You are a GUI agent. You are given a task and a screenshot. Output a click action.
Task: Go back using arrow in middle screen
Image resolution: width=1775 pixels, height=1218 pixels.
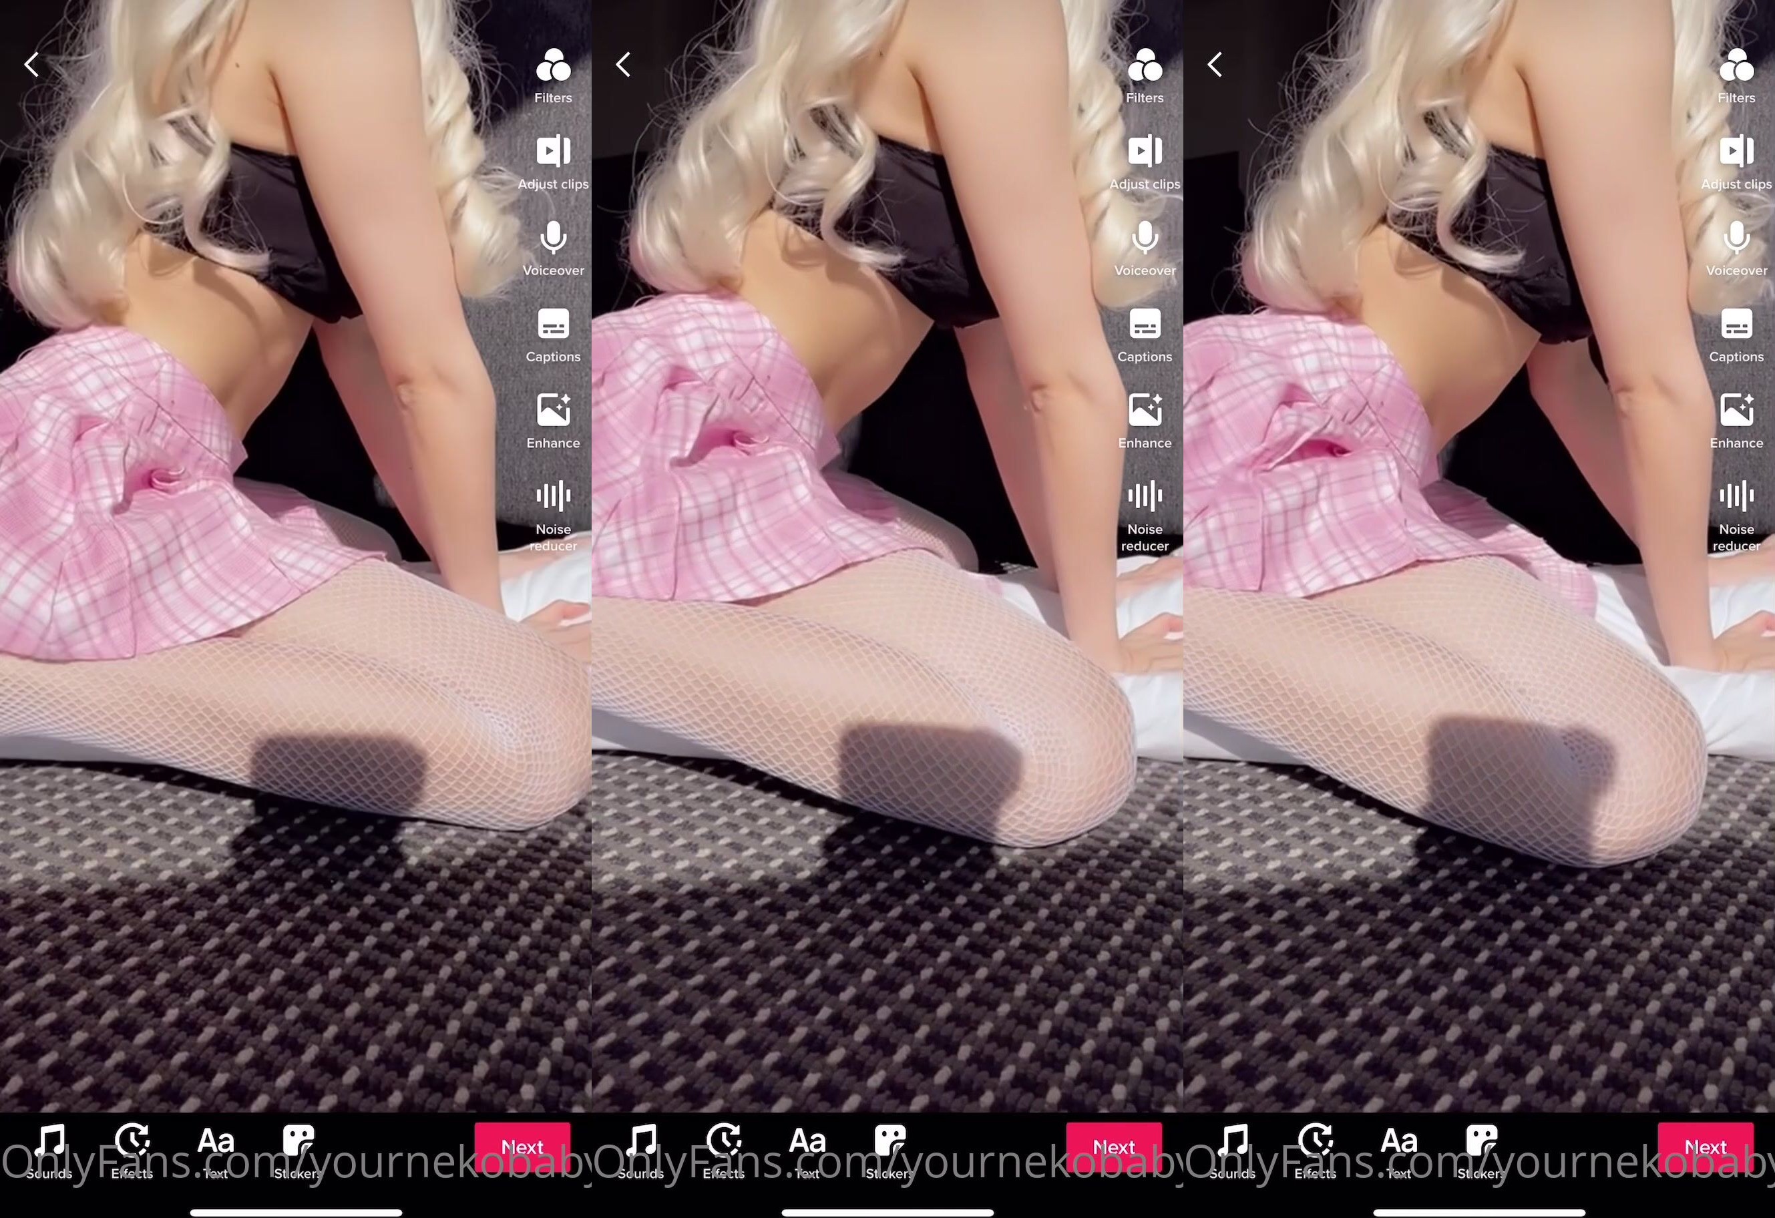point(623,64)
